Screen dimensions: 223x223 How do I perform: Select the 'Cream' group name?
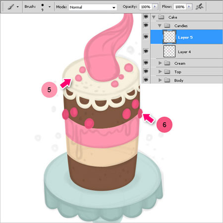point(180,63)
